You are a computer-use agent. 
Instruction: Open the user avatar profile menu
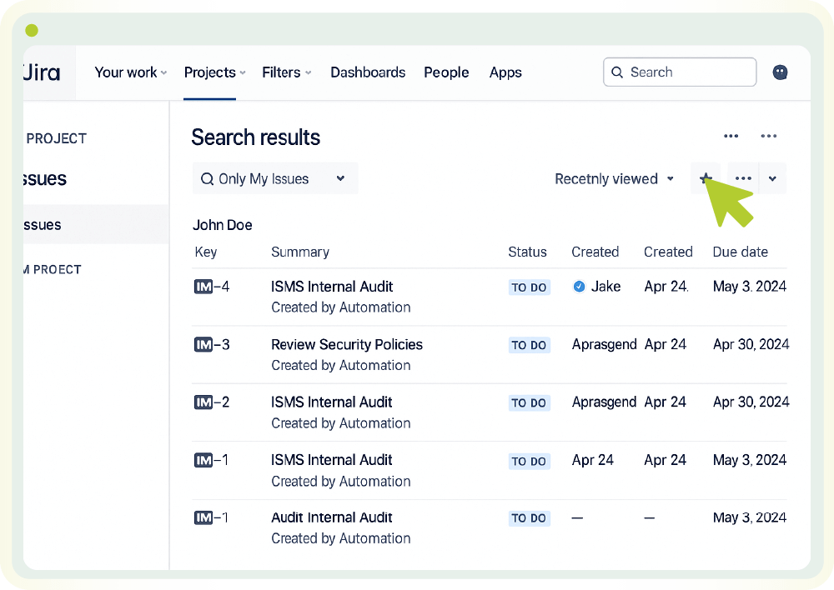pyautogui.click(x=780, y=72)
